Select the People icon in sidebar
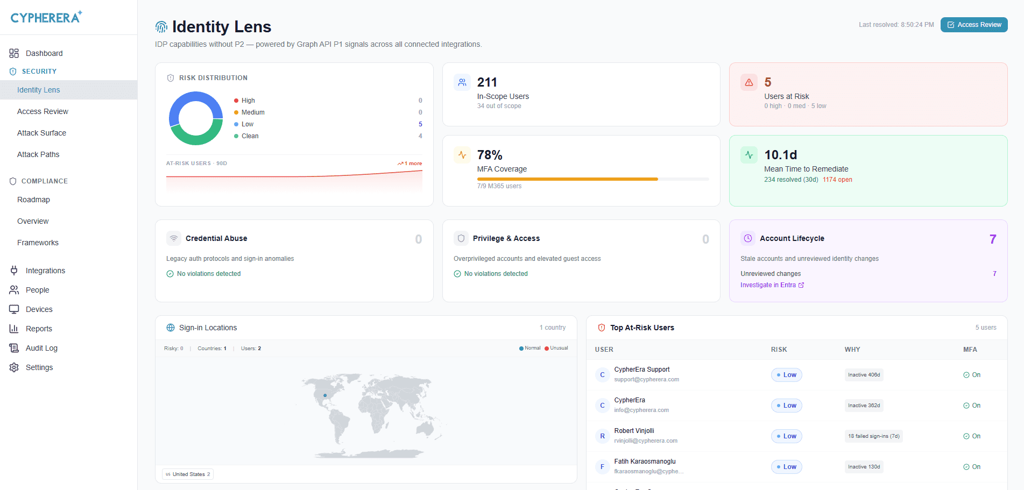 [14, 290]
